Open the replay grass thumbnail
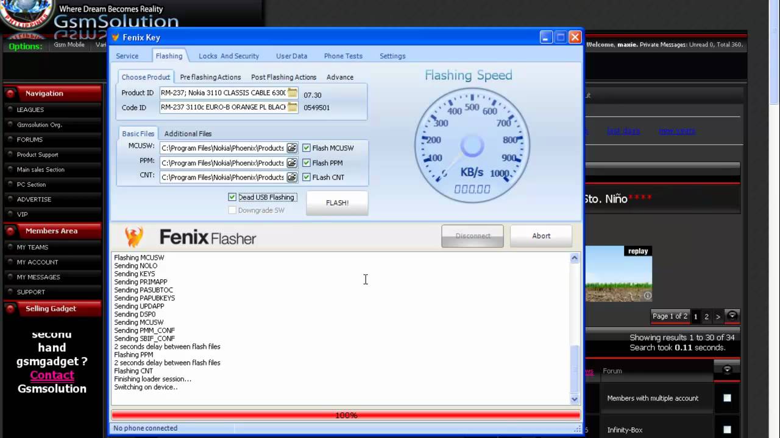The image size is (780, 438). (x=619, y=274)
